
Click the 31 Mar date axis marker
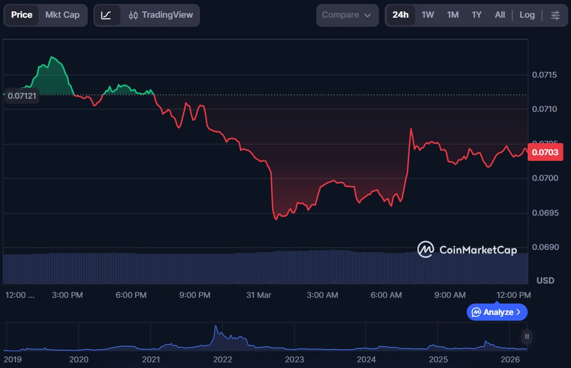tap(259, 295)
